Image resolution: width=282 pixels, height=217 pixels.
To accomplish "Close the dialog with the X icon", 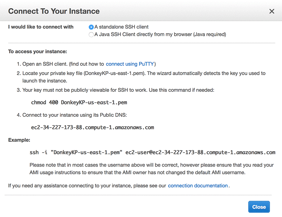I will 272,11.
